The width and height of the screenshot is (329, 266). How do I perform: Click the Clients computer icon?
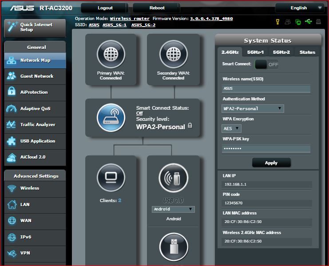(x=111, y=178)
